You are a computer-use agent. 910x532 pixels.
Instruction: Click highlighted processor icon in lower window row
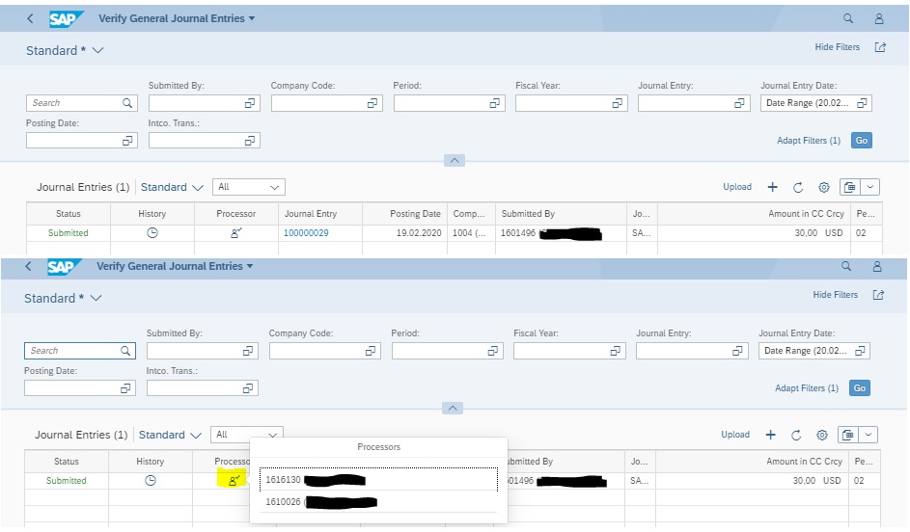click(234, 480)
